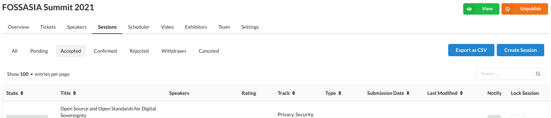Sort sessions by State column arrows
Screen dimensions: 551x118
(x=22, y=93)
